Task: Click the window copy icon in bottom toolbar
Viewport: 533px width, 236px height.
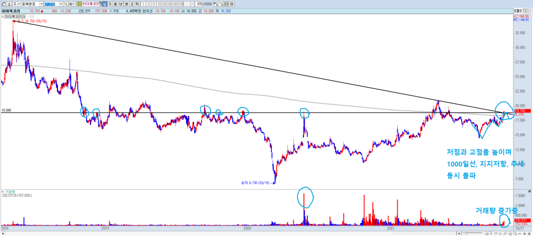Action: click(x=487, y=233)
